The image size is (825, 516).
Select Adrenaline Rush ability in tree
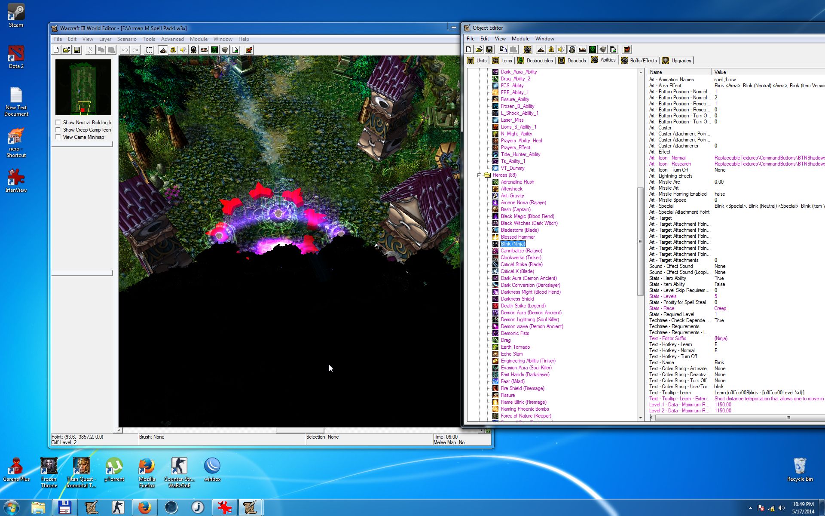point(517,182)
